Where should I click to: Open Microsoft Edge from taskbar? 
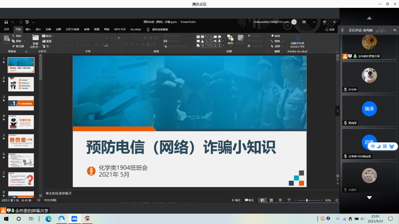coord(48,219)
